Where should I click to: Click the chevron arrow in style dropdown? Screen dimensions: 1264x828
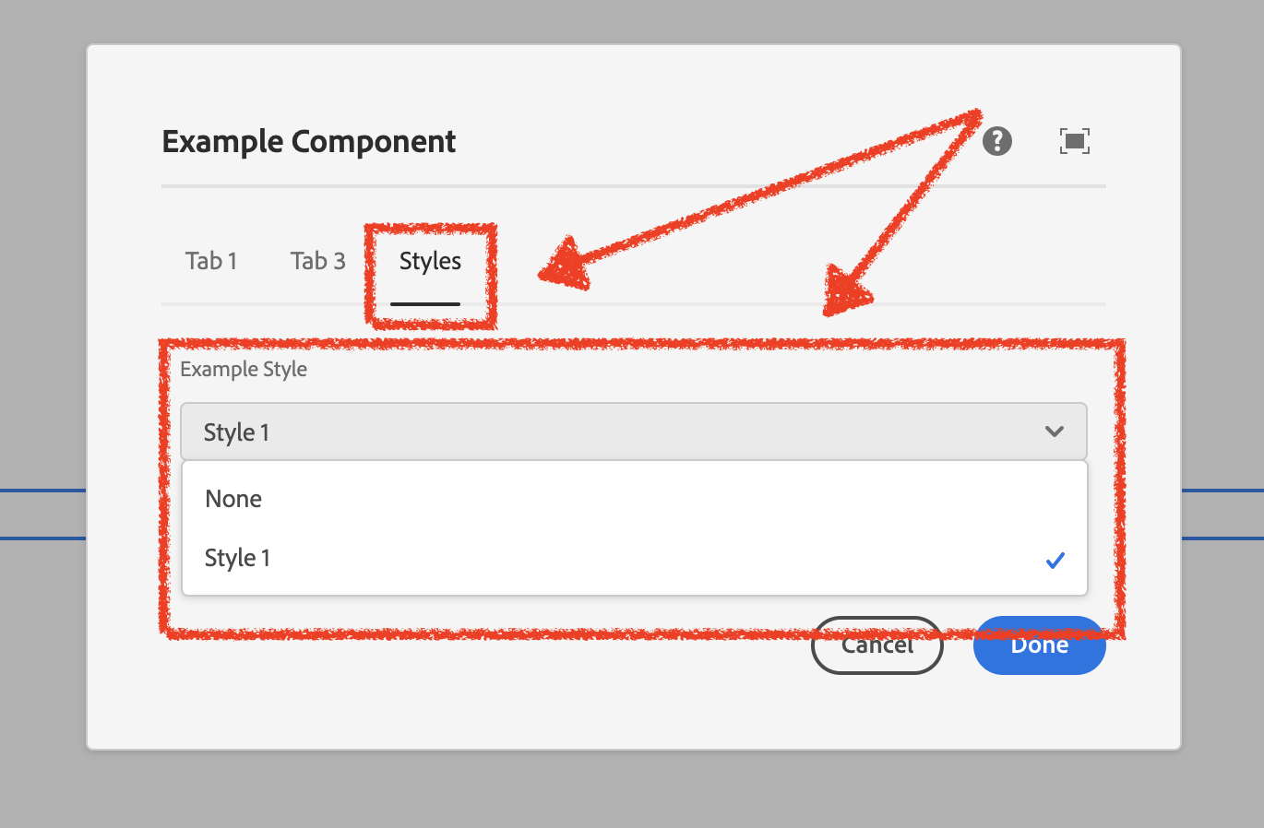1055,432
